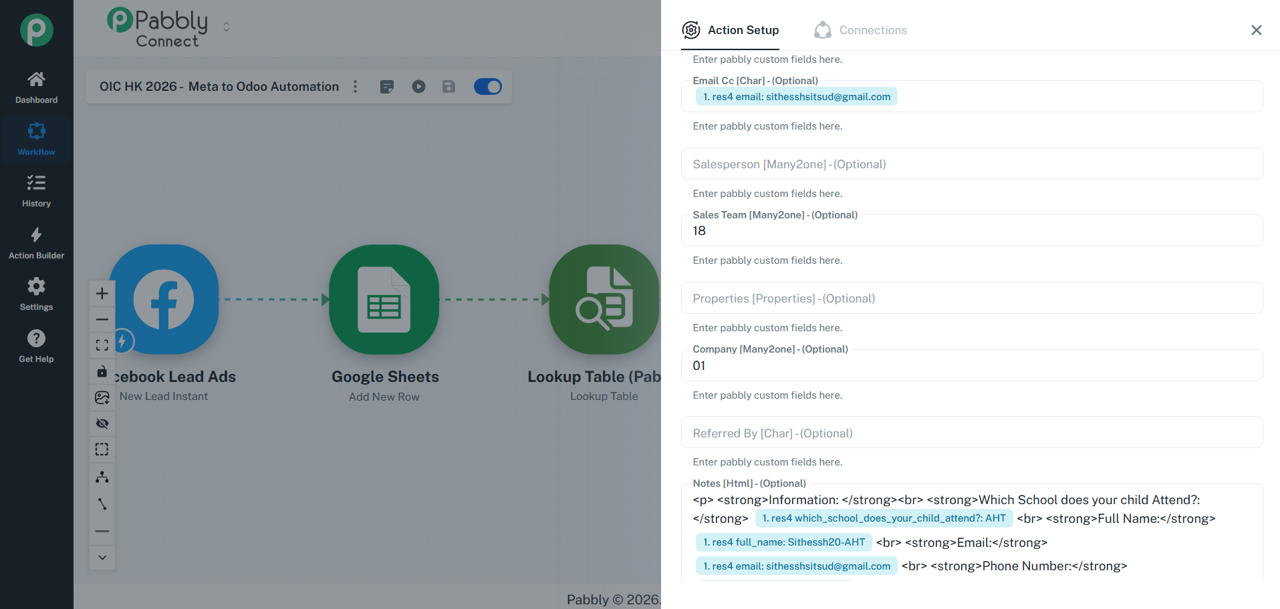Click the 'Lookup Table' subtitle under the node
This screenshot has height=609, width=1280.
pyautogui.click(x=604, y=396)
